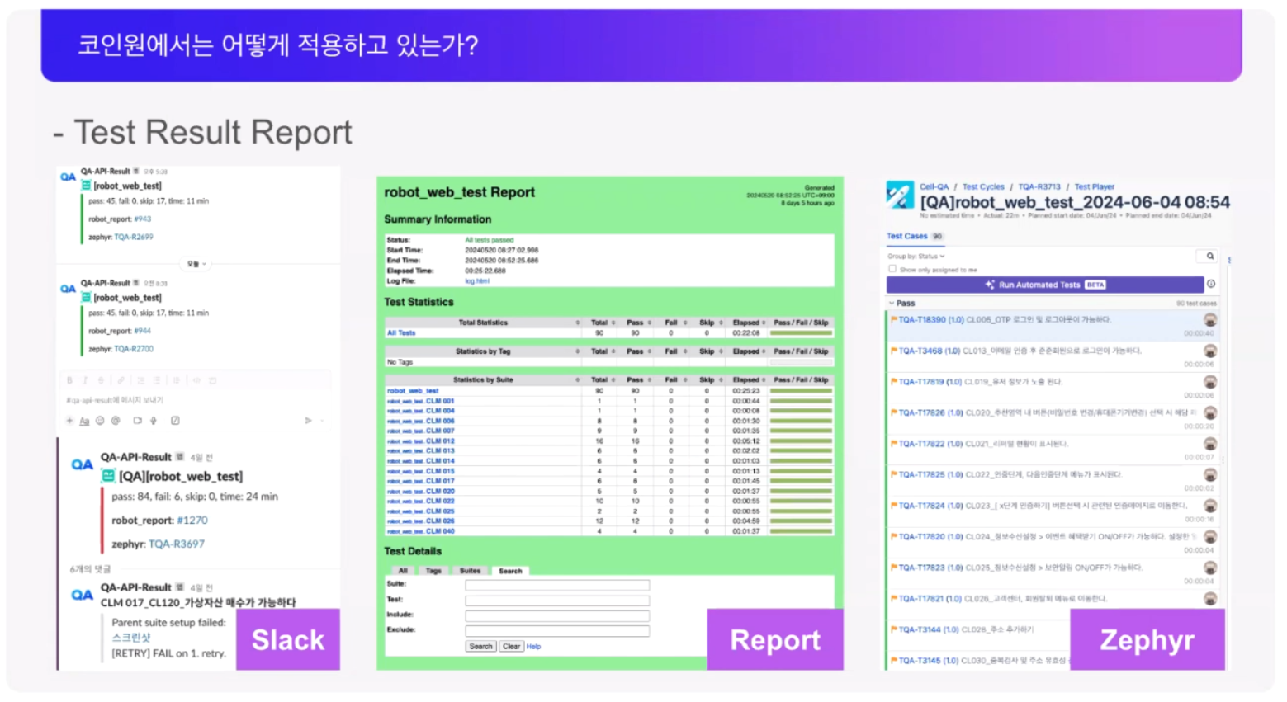Viewport: 1287px width, 702px height.
Task: Open the 스크린샷 link in Slack thread
Action: point(131,638)
